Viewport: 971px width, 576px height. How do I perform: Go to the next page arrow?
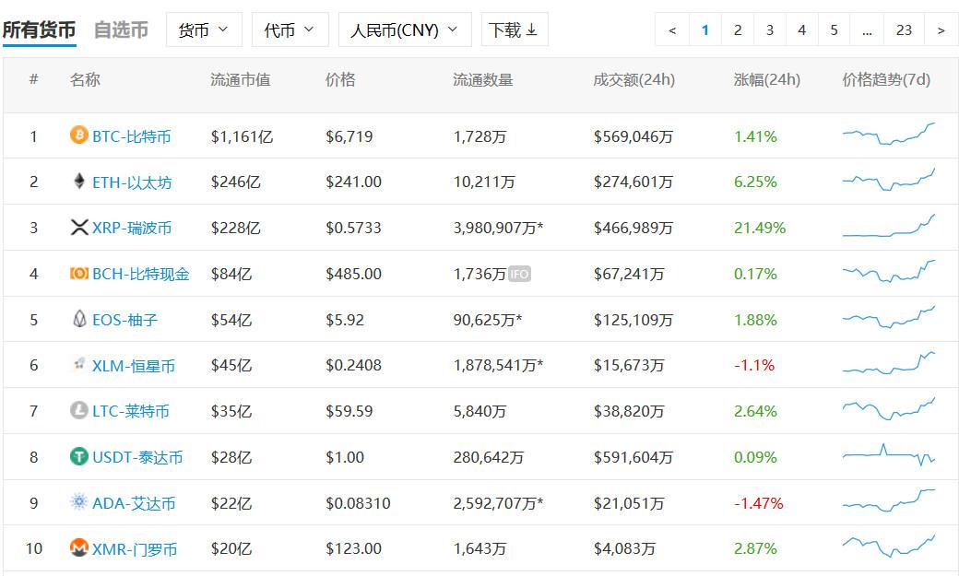[941, 29]
